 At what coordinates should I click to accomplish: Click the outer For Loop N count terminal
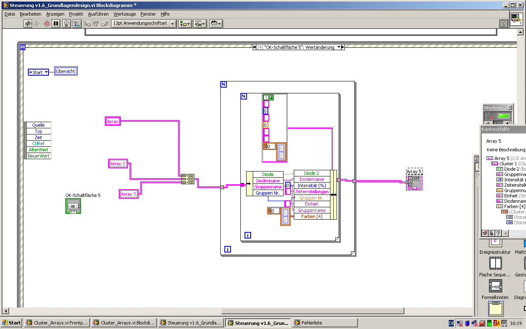tap(224, 84)
